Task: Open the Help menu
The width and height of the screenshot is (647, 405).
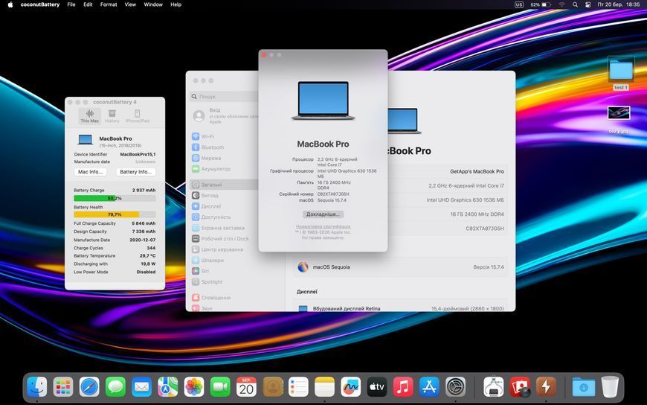Action: tap(176, 4)
